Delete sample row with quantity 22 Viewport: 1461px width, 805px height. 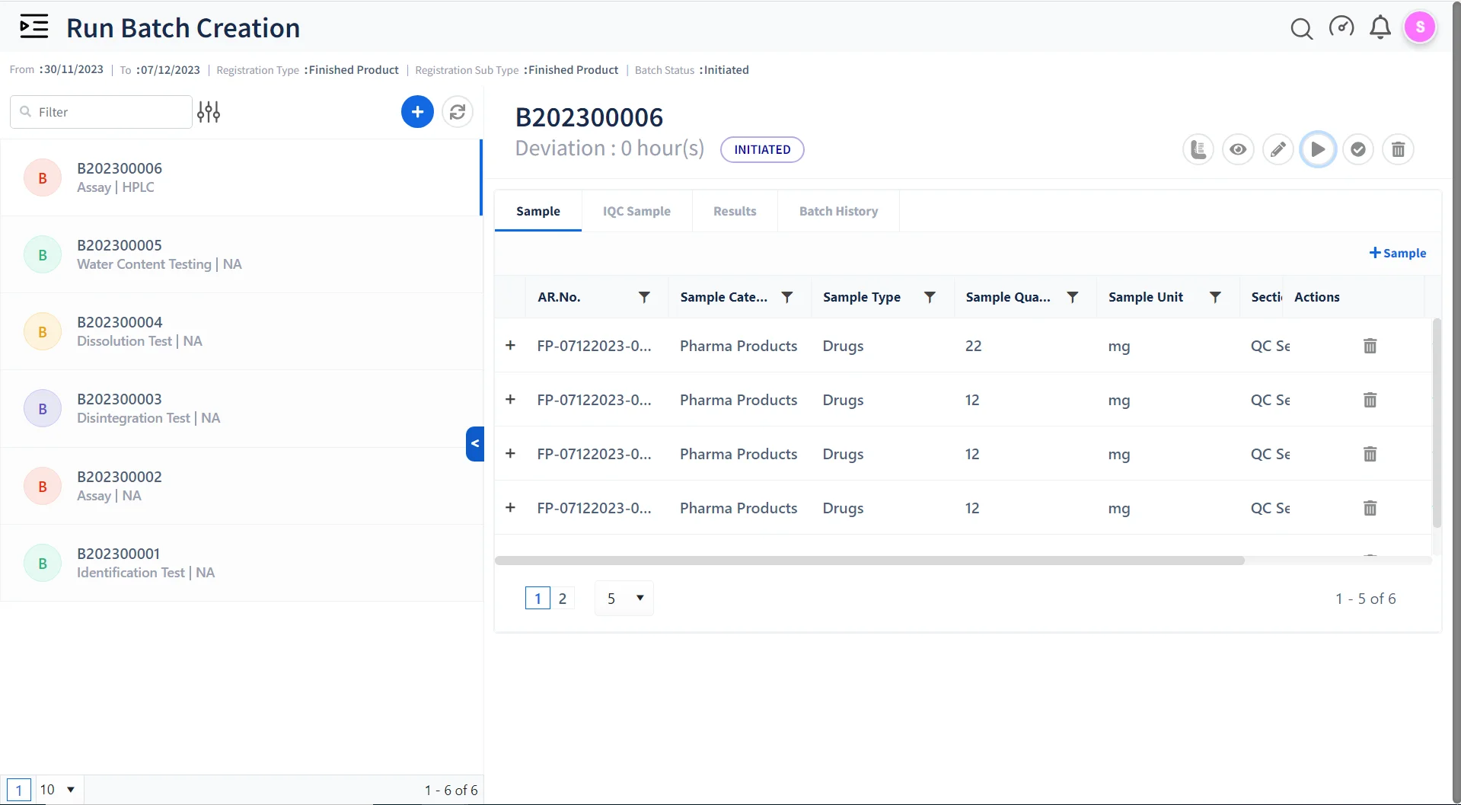click(1370, 346)
